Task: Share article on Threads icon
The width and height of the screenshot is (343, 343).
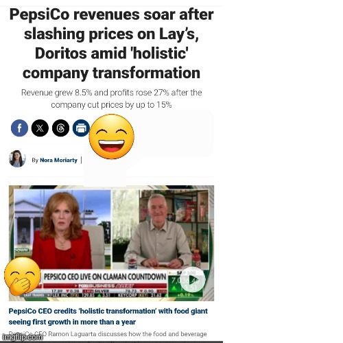Action: (x=60, y=128)
